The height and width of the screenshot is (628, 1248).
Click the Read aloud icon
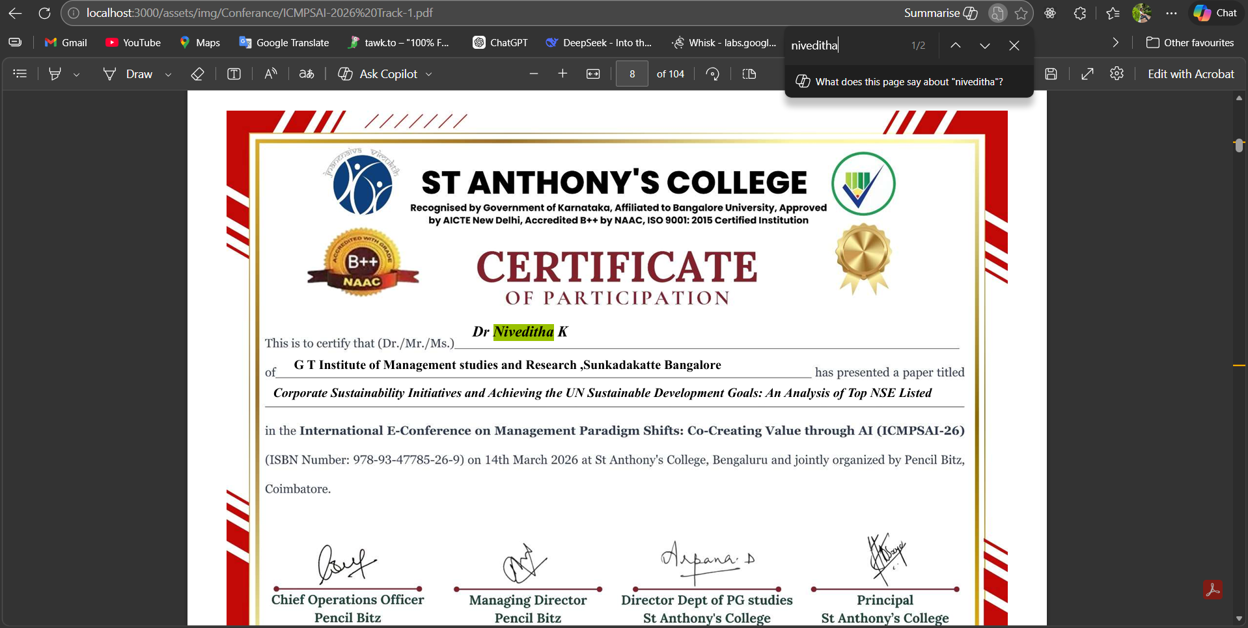click(x=270, y=74)
